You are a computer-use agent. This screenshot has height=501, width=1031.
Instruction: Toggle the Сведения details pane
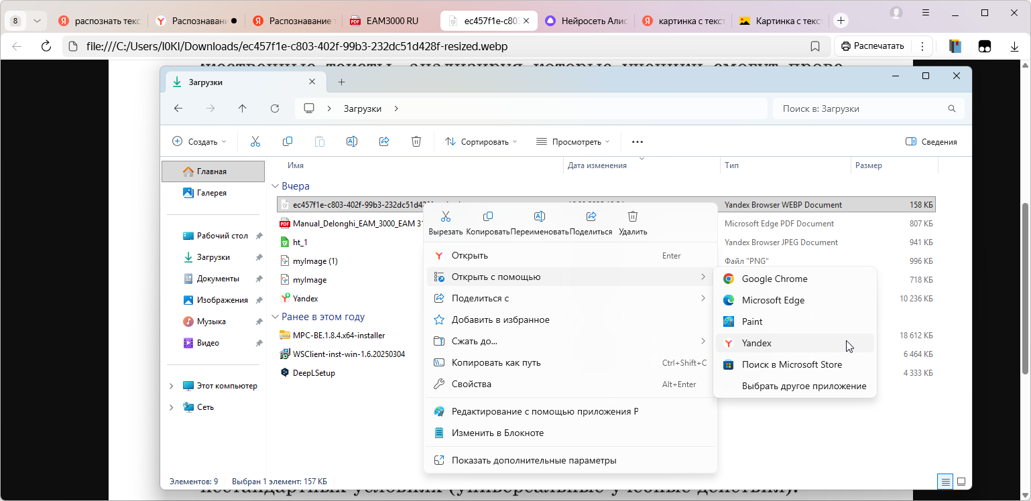931,141
